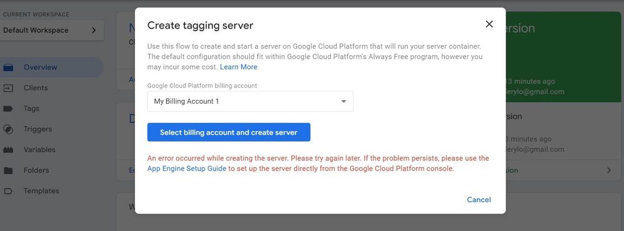Click the chevron in the version card
This screenshot has width=624, height=231.
pyautogui.click(x=609, y=170)
